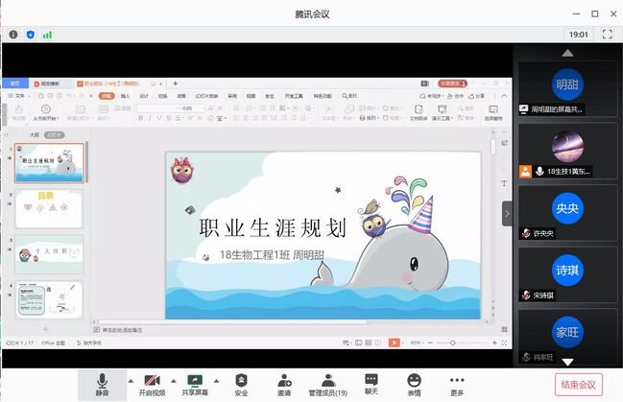Click the green network signal bars icon
Image resolution: width=623 pixels, height=402 pixels.
pyautogui.click(x=47, y=35)
